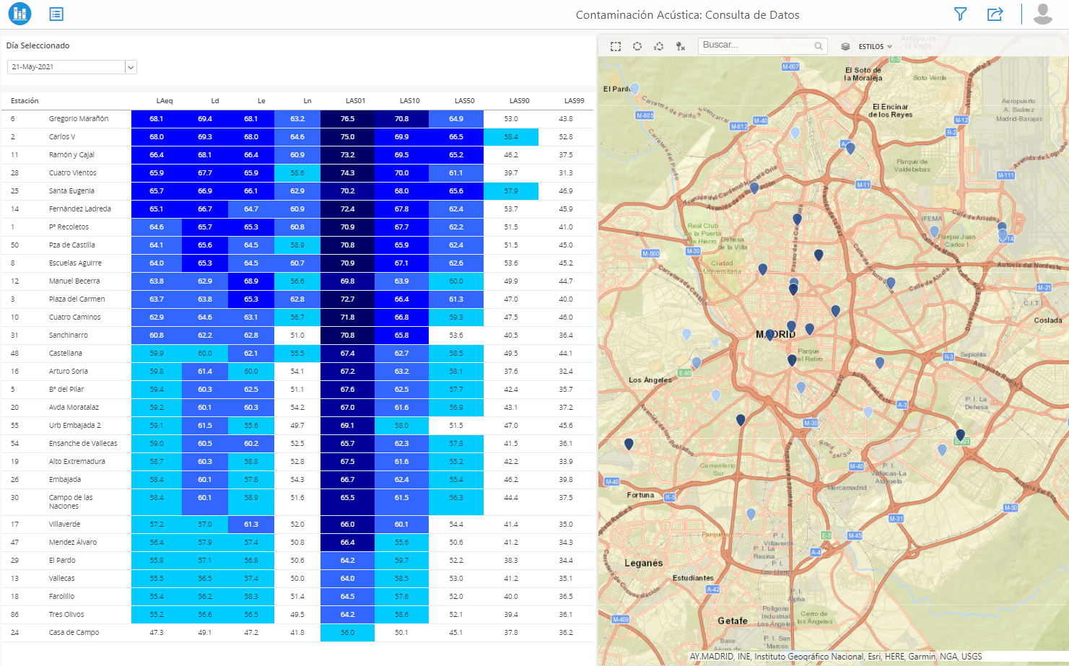Click the date field showing 21-May-2021

tap(66, 67)
